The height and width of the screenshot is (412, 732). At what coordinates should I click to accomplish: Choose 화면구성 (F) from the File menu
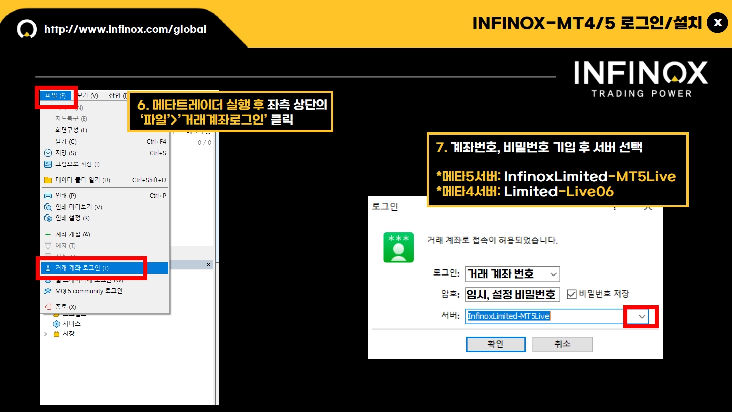click(71, 130)
